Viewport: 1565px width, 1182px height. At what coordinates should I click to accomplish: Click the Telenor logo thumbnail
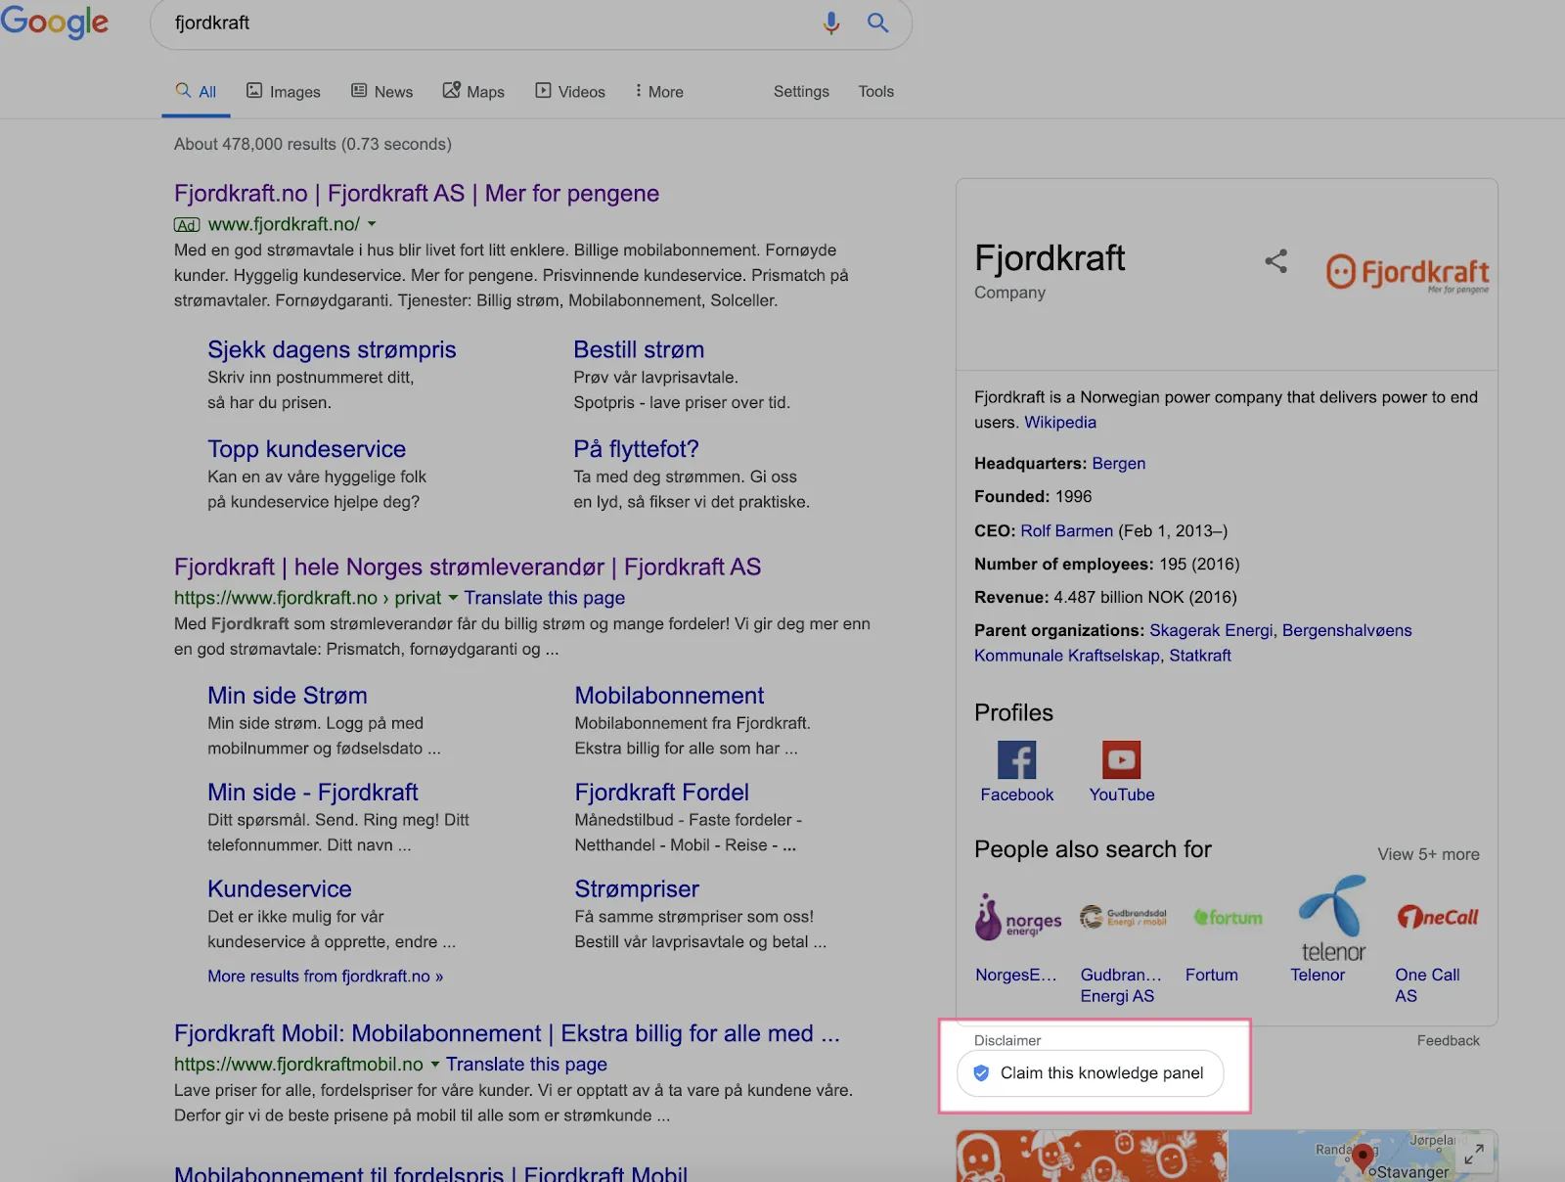(1331, 918)
